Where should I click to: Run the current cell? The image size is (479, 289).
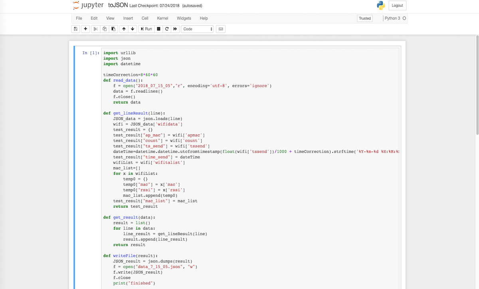coord(146,29)
